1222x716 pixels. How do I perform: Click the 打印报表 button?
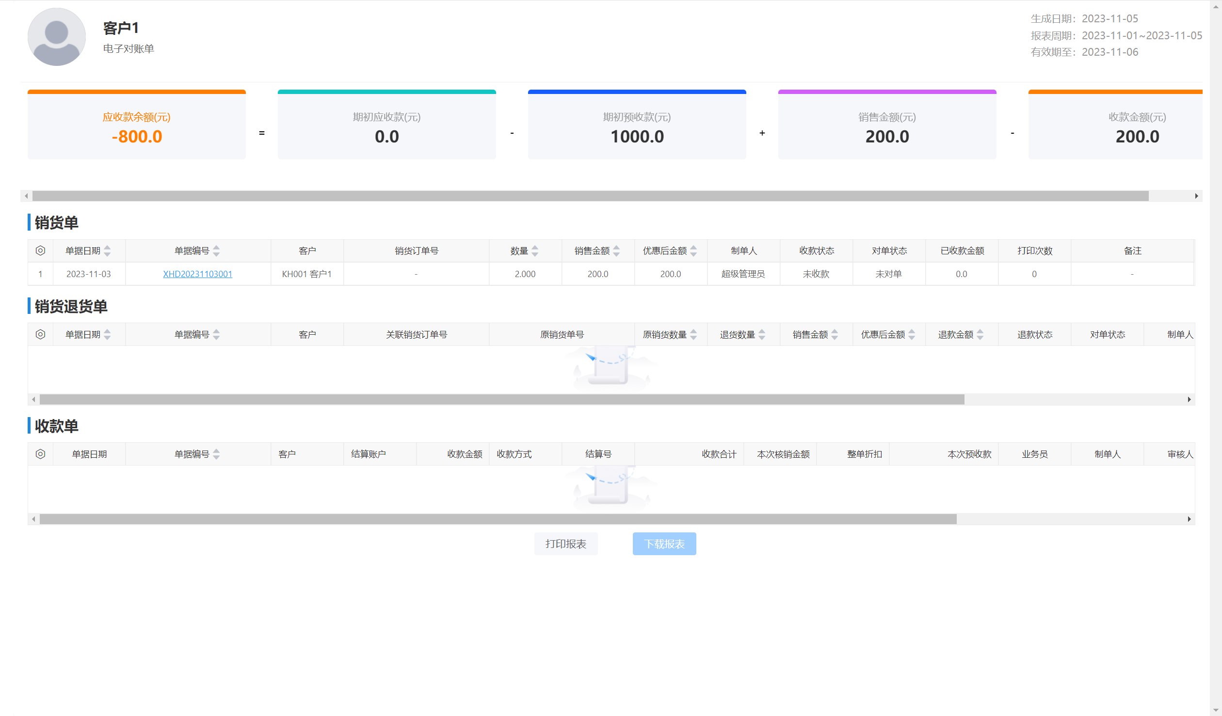coord(566,544)
